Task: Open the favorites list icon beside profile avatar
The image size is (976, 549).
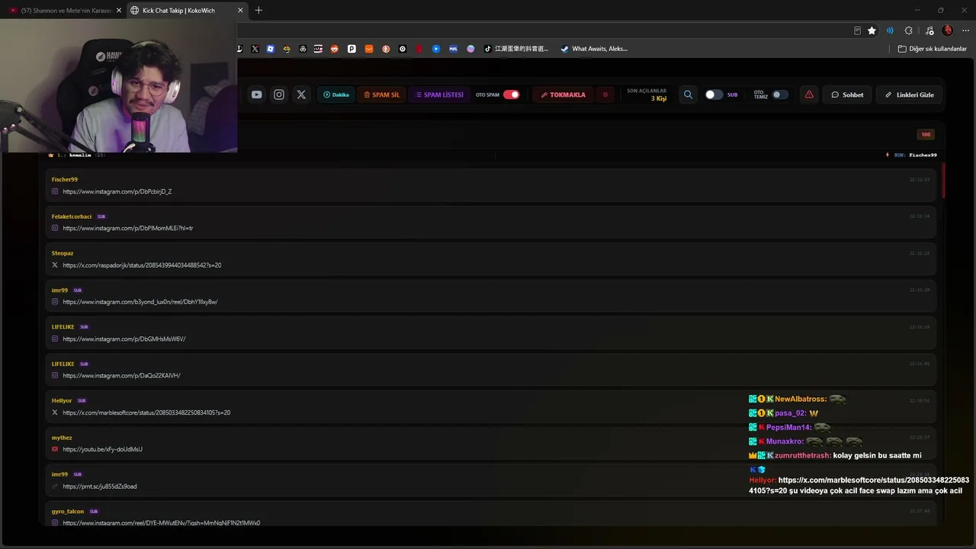Action: [929, 30]
